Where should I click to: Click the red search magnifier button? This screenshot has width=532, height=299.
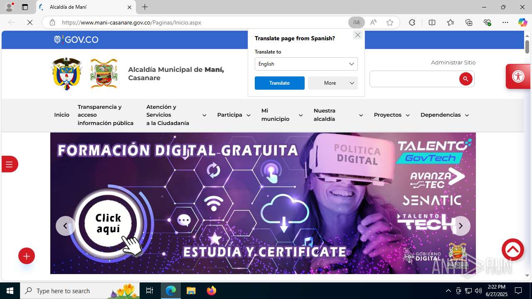[465, 79]
